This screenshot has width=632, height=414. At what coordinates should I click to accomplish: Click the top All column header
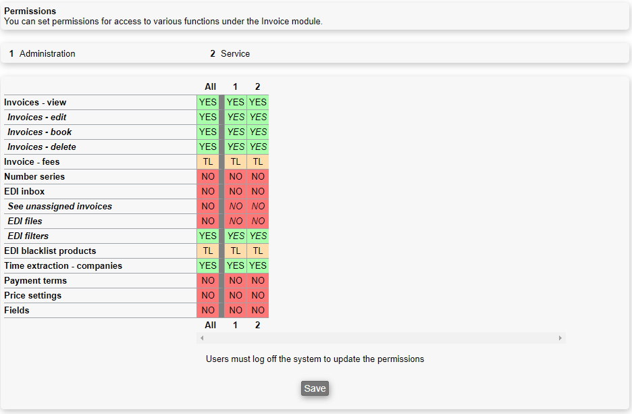(x=211, y=87)
